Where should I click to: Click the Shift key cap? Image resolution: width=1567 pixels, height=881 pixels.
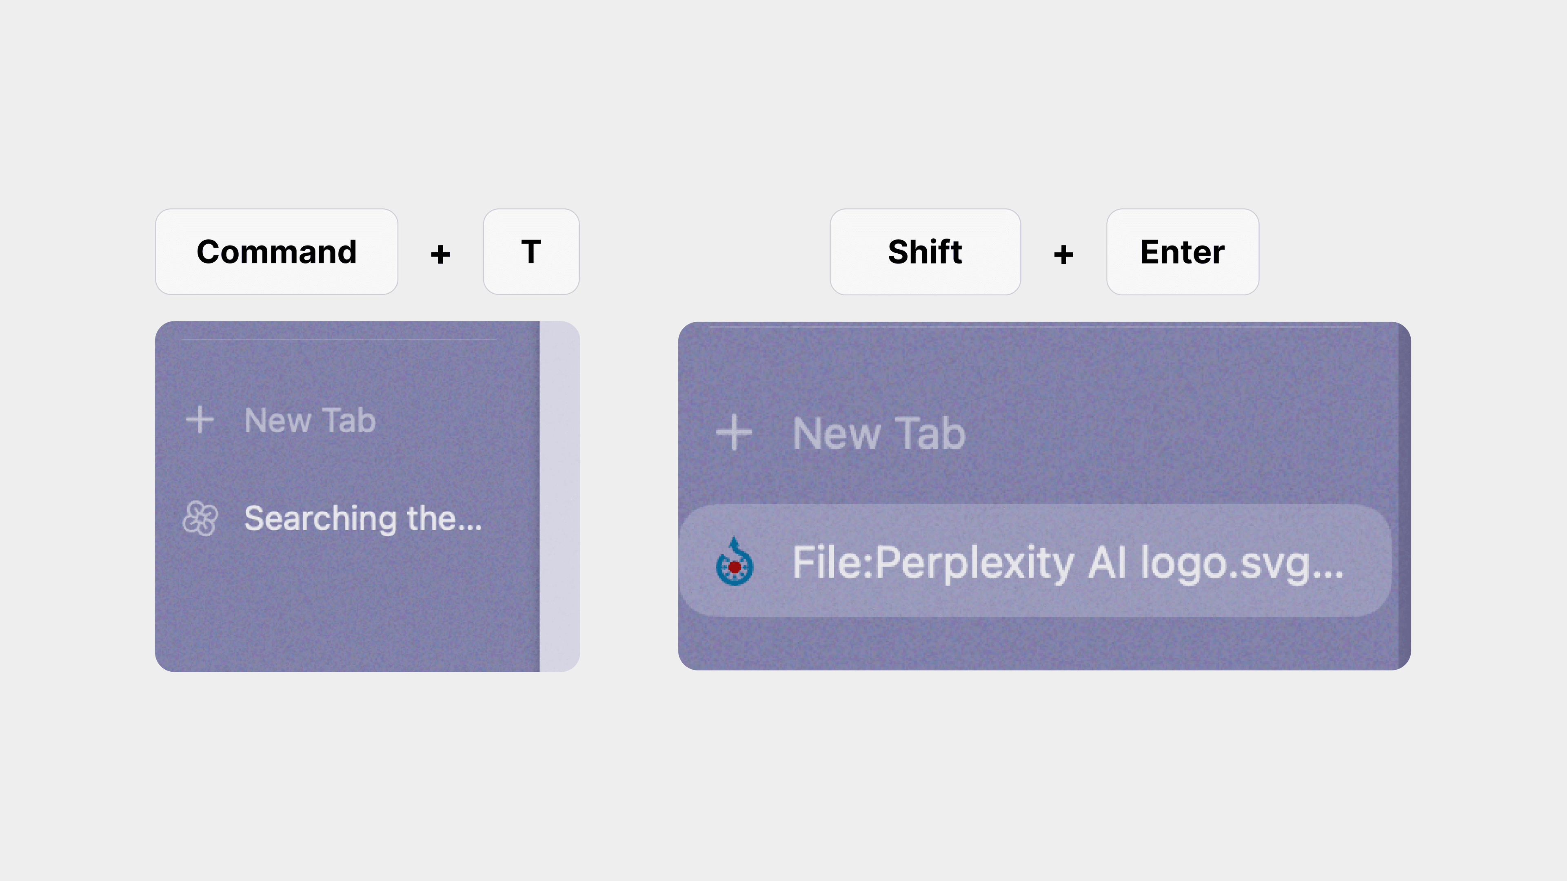[925, 252]
